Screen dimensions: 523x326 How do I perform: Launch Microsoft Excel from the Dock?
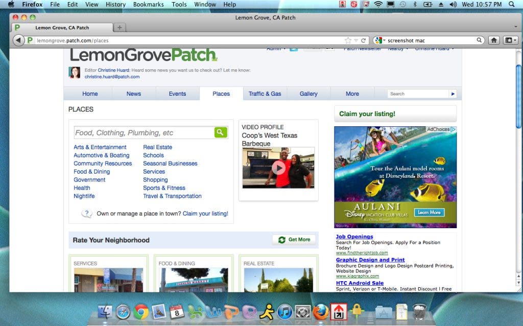[195, 312]
